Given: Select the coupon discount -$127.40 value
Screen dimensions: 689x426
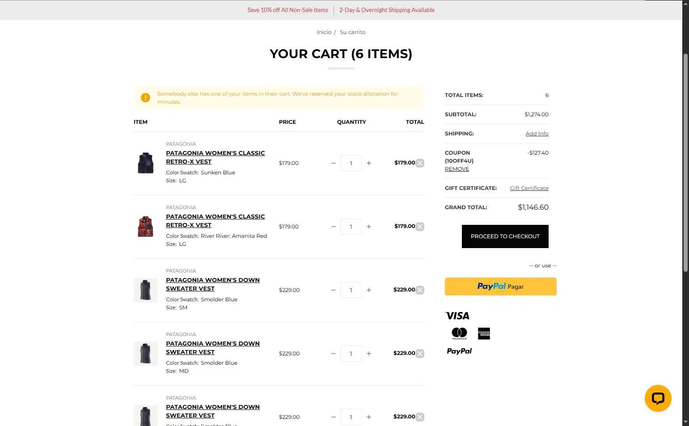Looking at the screenshot, I should (538, 153).
